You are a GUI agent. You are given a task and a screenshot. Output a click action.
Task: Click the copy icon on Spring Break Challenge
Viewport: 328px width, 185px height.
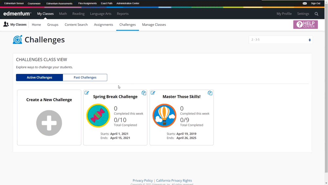144,93
